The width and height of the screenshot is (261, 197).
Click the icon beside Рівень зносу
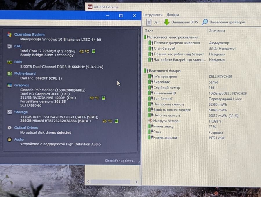click(x=151, y=126)
